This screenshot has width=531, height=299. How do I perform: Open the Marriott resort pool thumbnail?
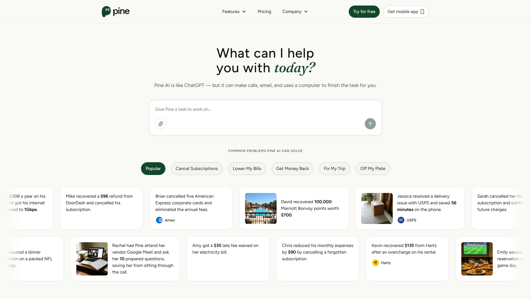(x=261, y=208)
